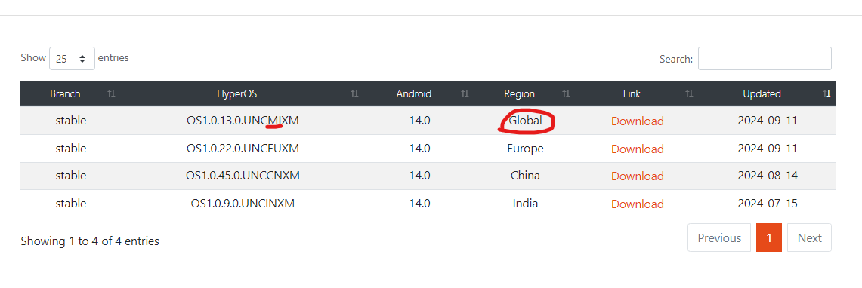Click 2024-09-11 date in Global row
The image size is (862, 288).
point(768,121)
